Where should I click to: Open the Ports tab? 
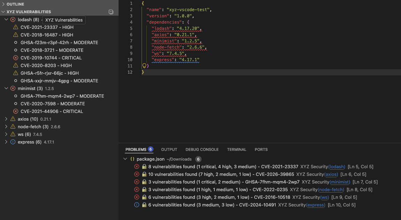point(261,150)
